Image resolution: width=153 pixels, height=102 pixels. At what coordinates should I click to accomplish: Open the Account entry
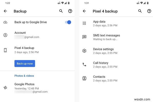pos(37,35)
